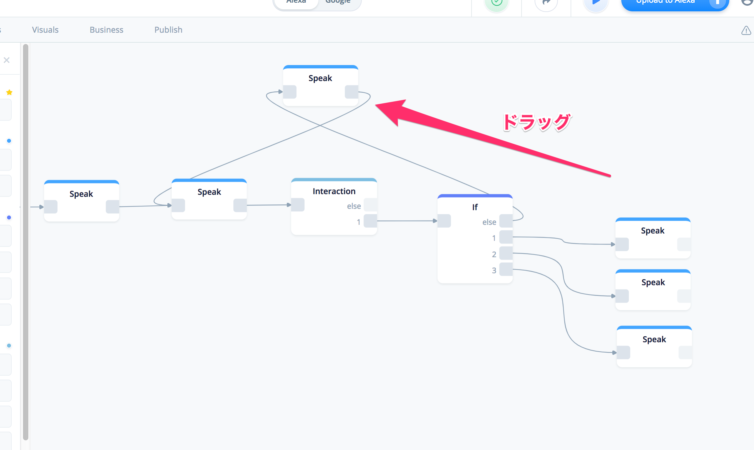This screenshot has width=754, height=450.
Task: Click the green saved checkmark icon
Action: click(x=497, y=3)
